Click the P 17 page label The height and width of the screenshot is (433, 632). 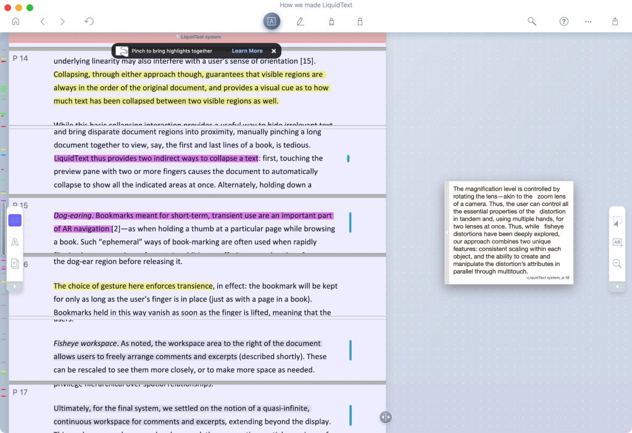click(x=20, y=392)
